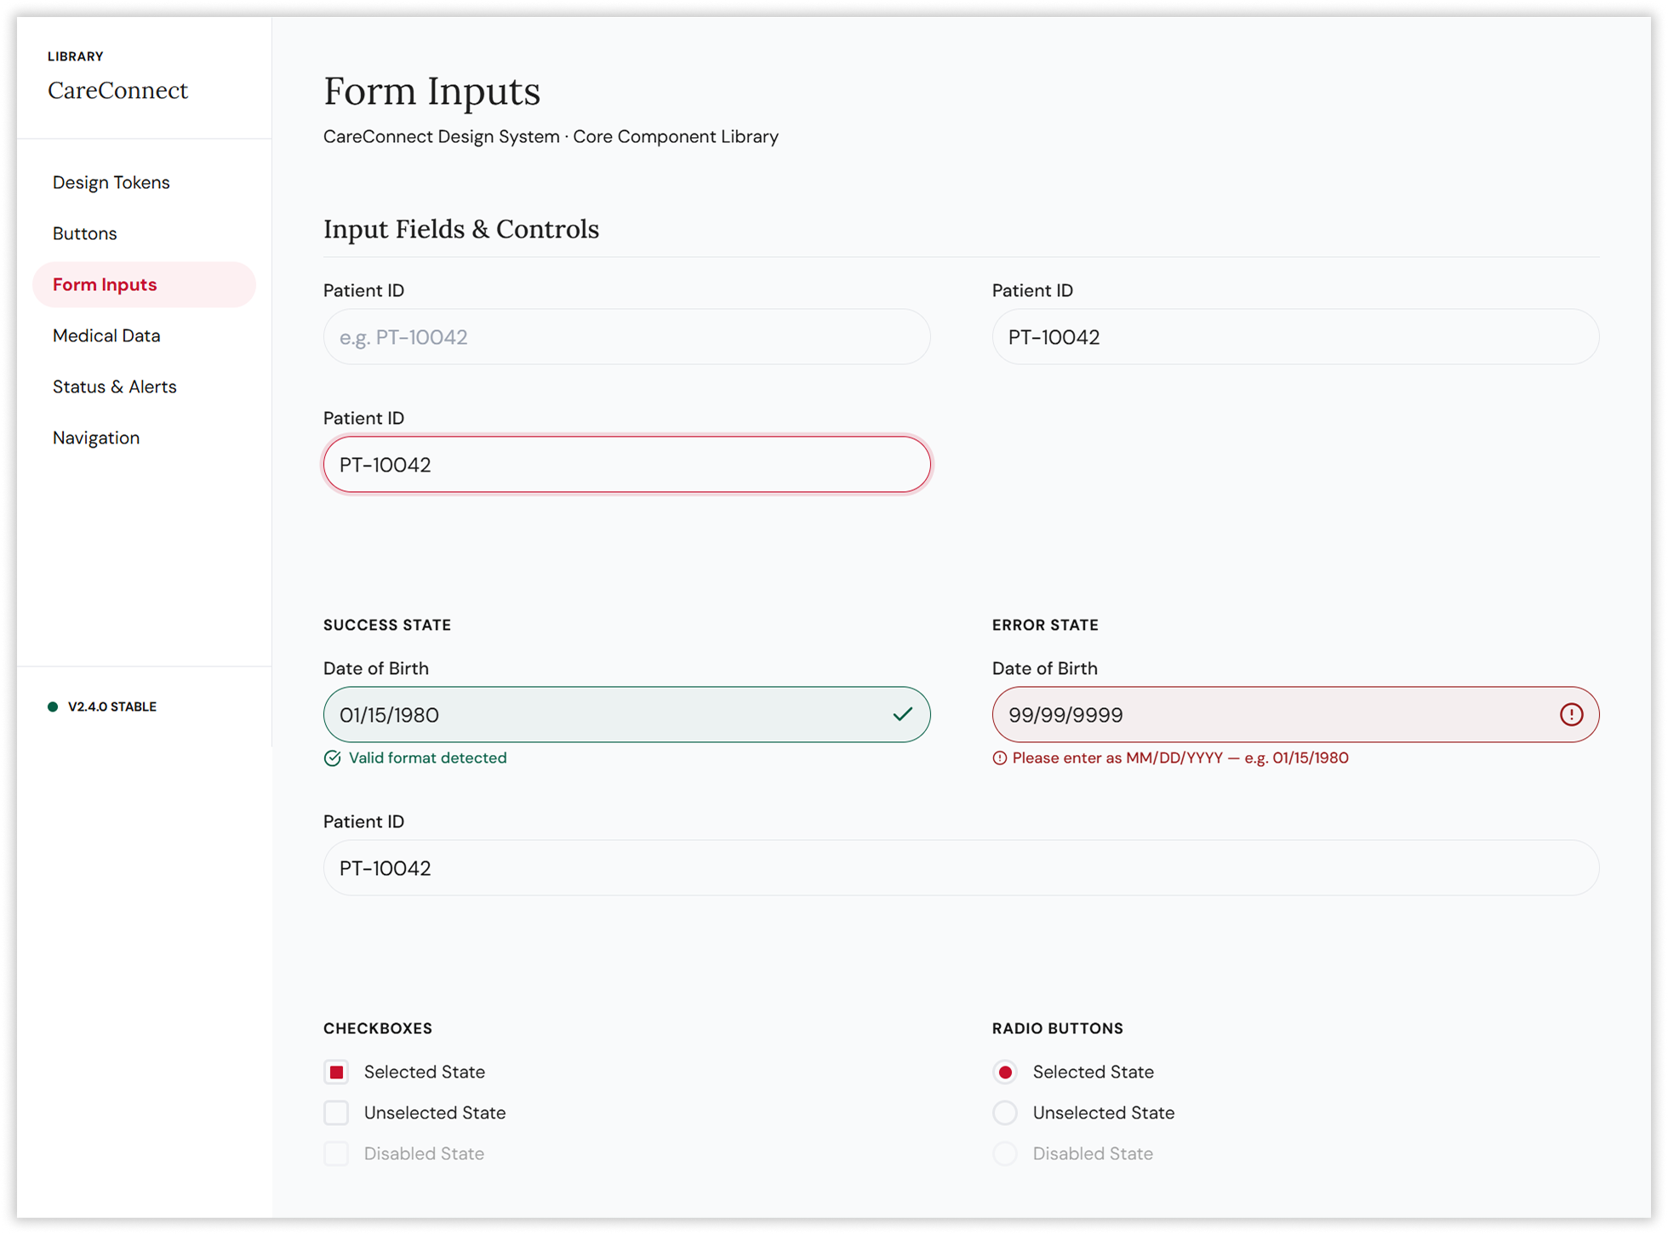Choose the Selected State radio button

(1005, 1072)
